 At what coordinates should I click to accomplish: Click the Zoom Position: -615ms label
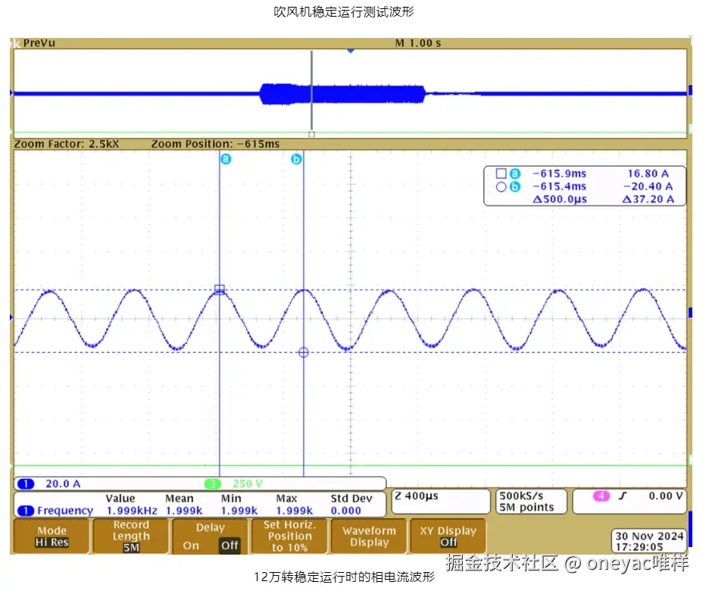(215, 144)
